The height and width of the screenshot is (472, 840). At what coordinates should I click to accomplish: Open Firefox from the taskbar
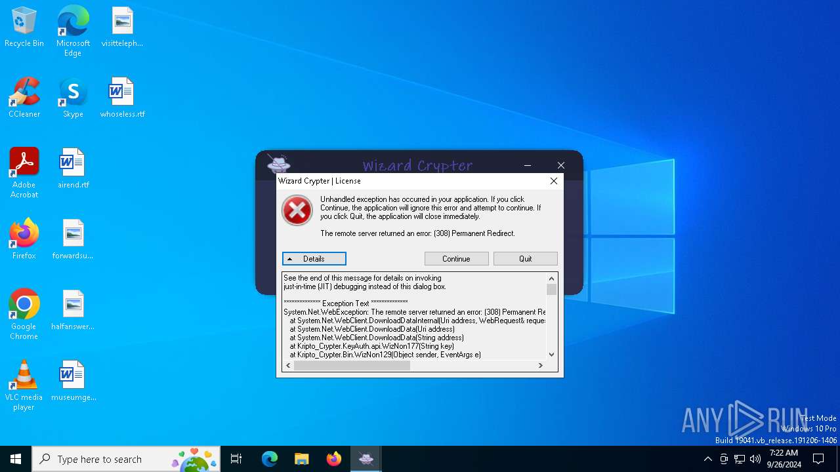(x=333, y=459)
